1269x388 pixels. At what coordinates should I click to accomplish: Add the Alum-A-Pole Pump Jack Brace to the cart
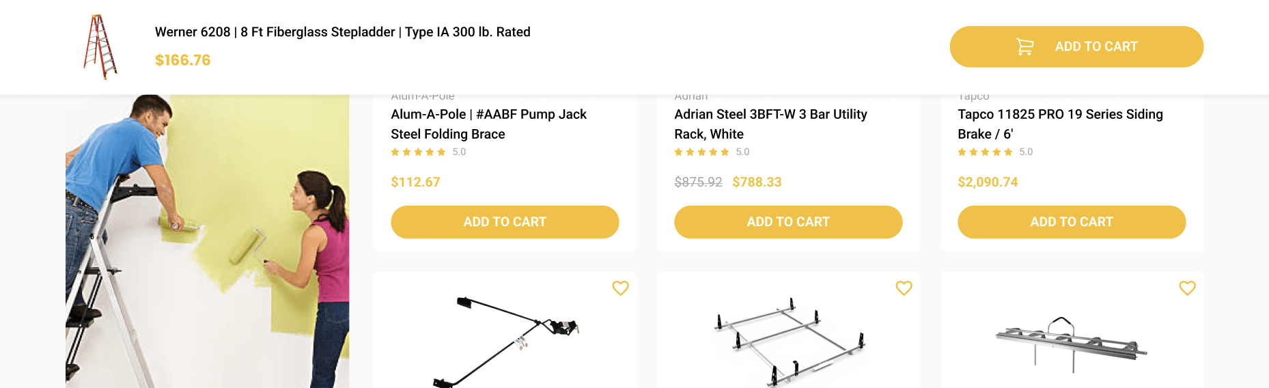[505, 222]
